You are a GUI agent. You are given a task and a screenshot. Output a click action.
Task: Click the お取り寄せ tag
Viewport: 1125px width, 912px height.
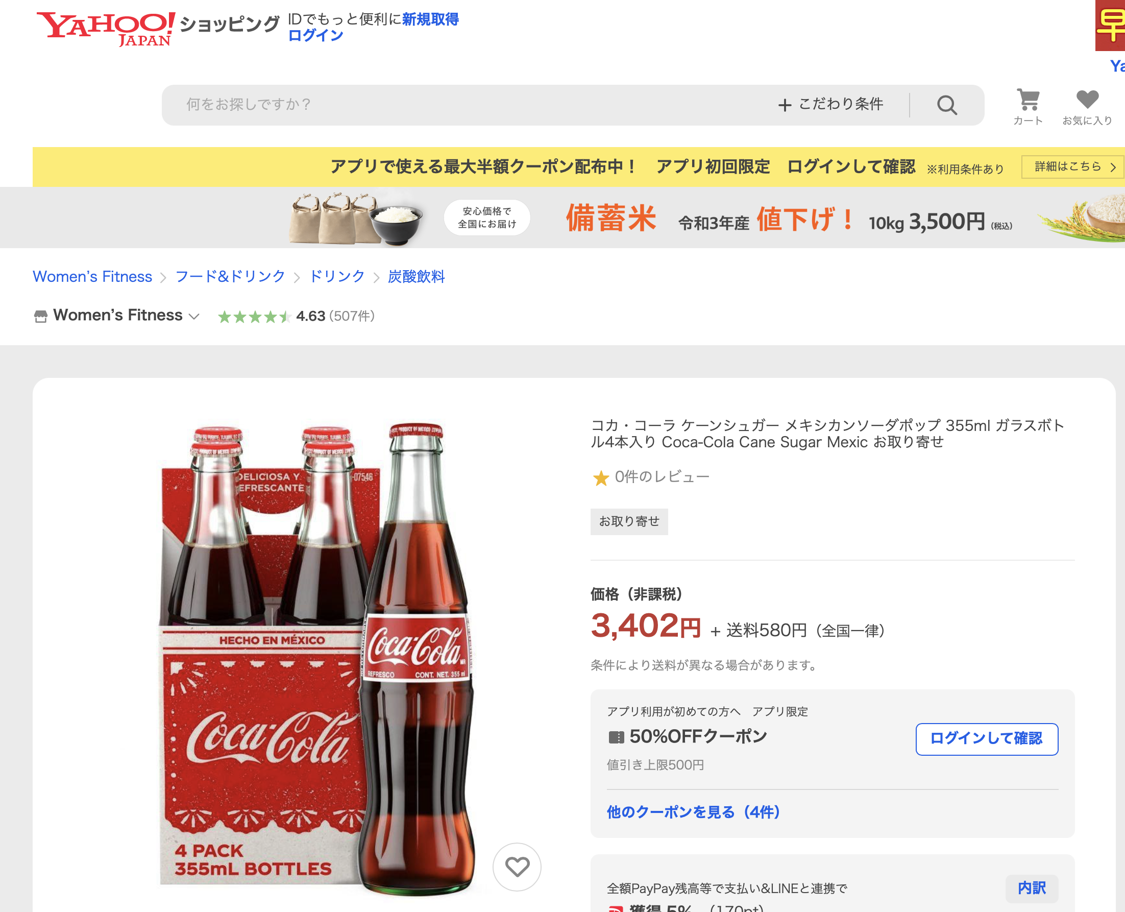[x=629, y=522]
